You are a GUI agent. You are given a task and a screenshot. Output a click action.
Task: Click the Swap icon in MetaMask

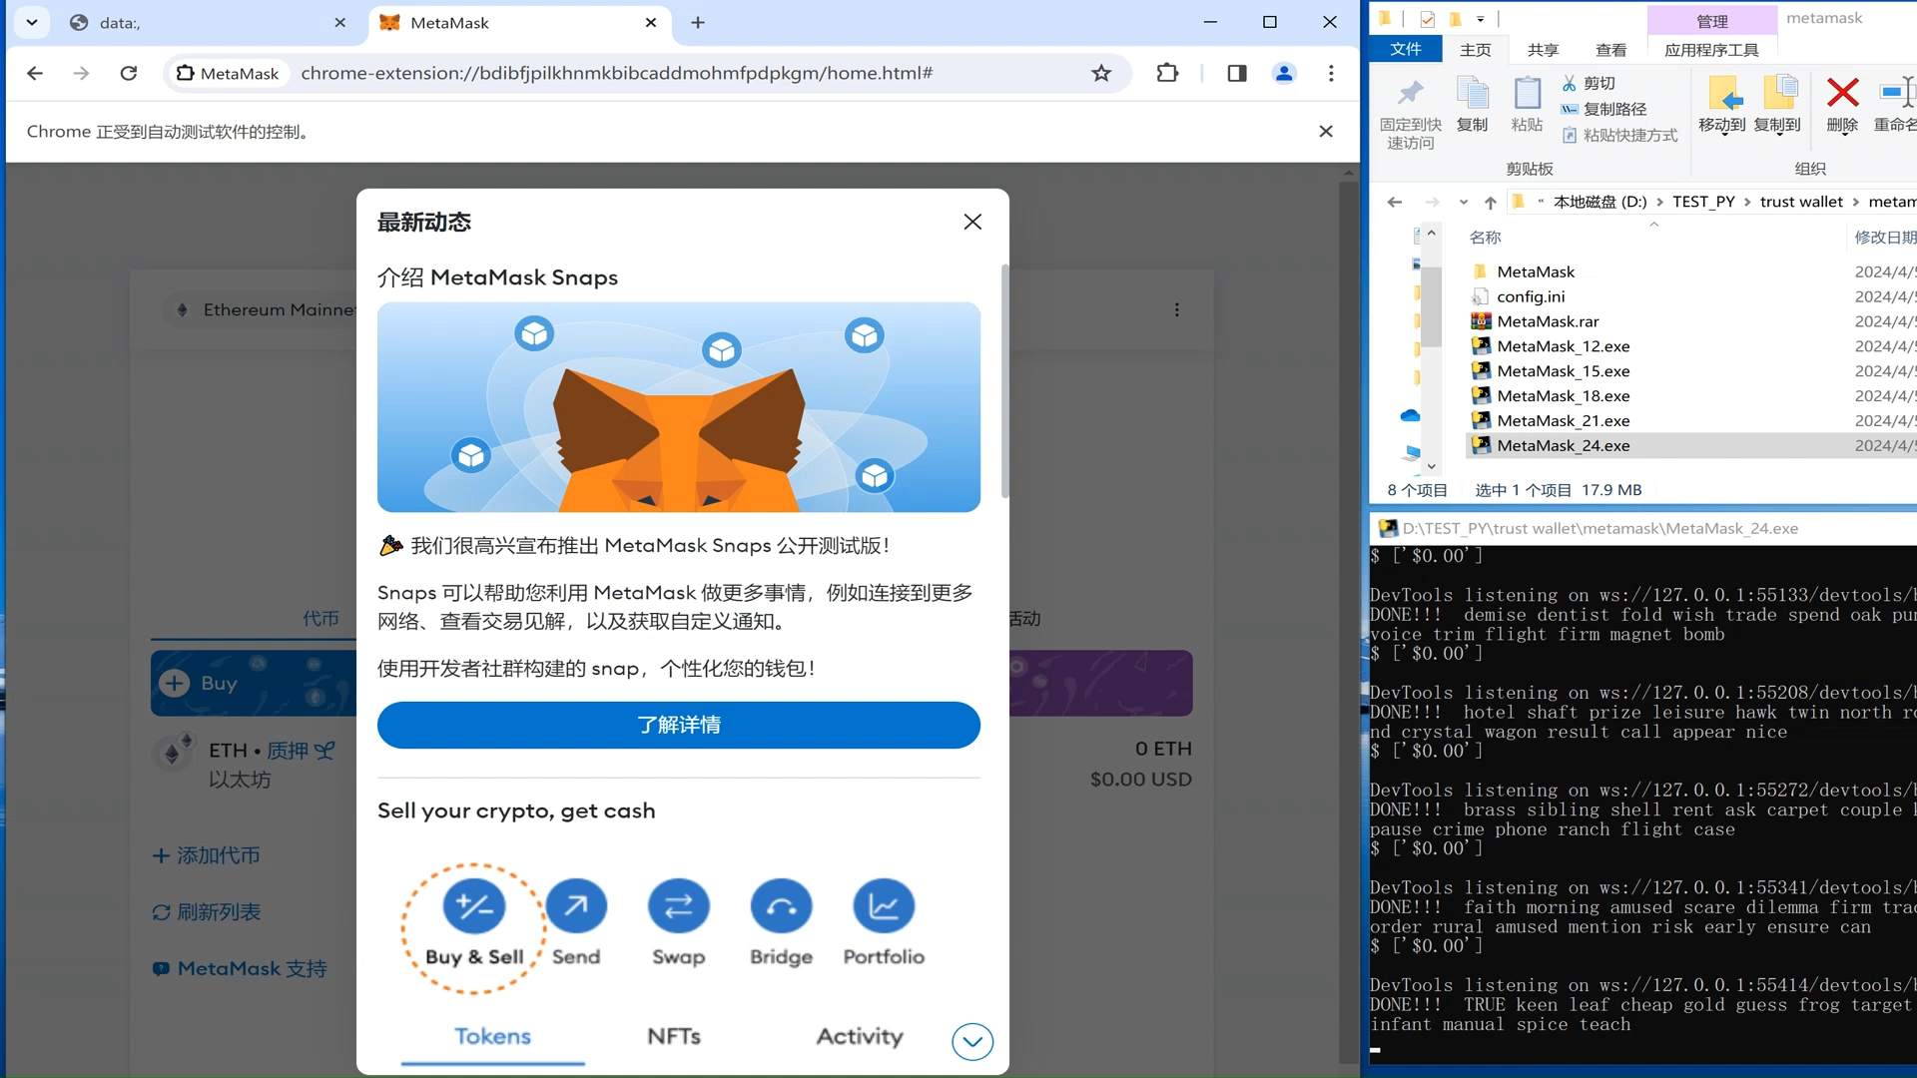click(677, 907)
